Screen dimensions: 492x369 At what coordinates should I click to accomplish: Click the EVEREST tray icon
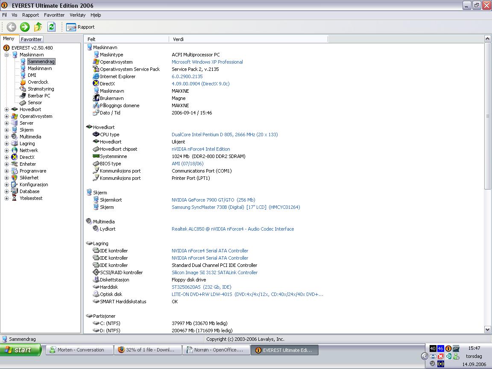(448, 348)
